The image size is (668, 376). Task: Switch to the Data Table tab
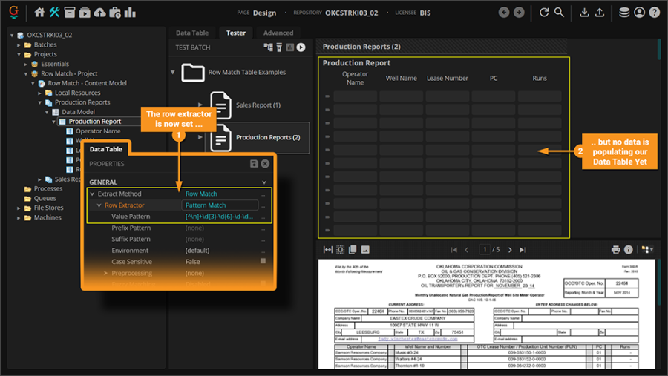(x=191, y=33)
